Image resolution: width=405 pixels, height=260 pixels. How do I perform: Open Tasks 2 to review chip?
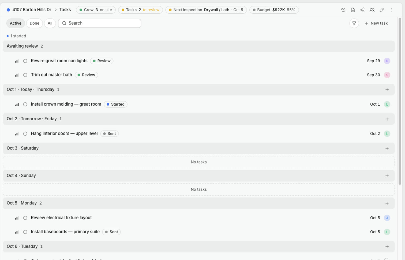point(140,10)
